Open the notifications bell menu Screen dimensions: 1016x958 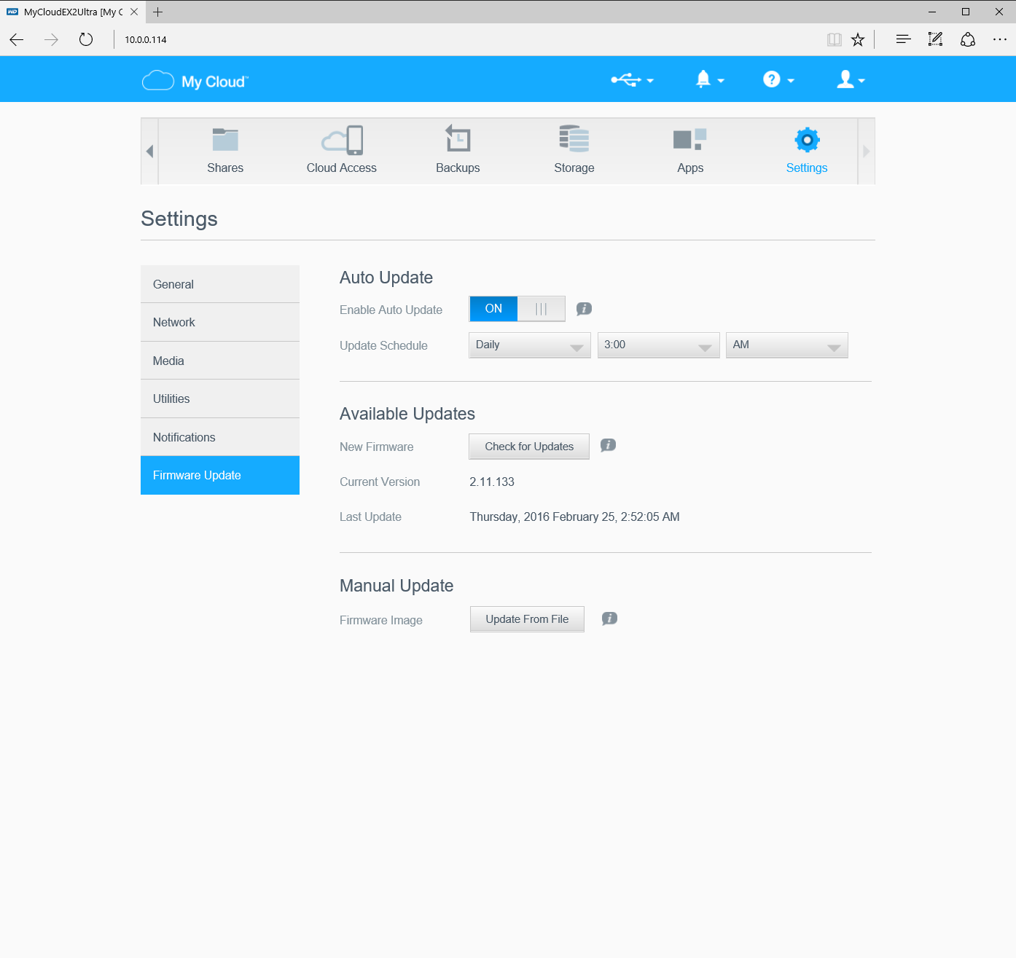pos(710,79)
